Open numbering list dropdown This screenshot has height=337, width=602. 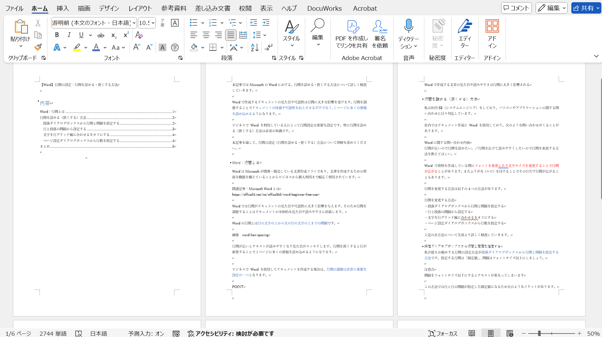tap(222, 23)
